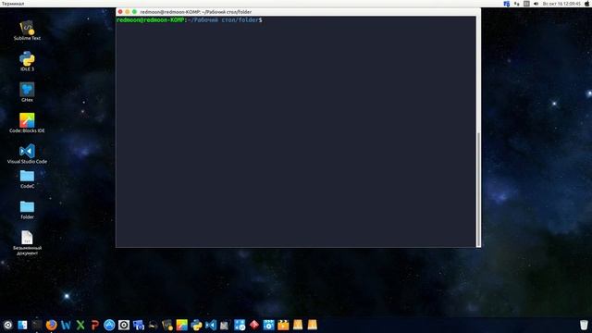Open the red diamond icon in dock
The height and width of the screenshot is (333, 592).
pos(254,325)
